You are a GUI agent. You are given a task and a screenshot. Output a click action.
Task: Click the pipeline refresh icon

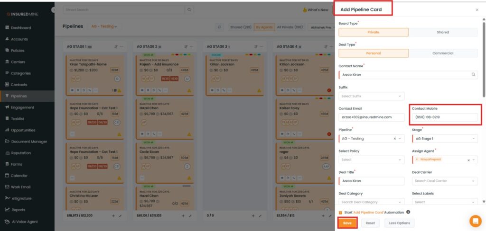pos(219,27)
